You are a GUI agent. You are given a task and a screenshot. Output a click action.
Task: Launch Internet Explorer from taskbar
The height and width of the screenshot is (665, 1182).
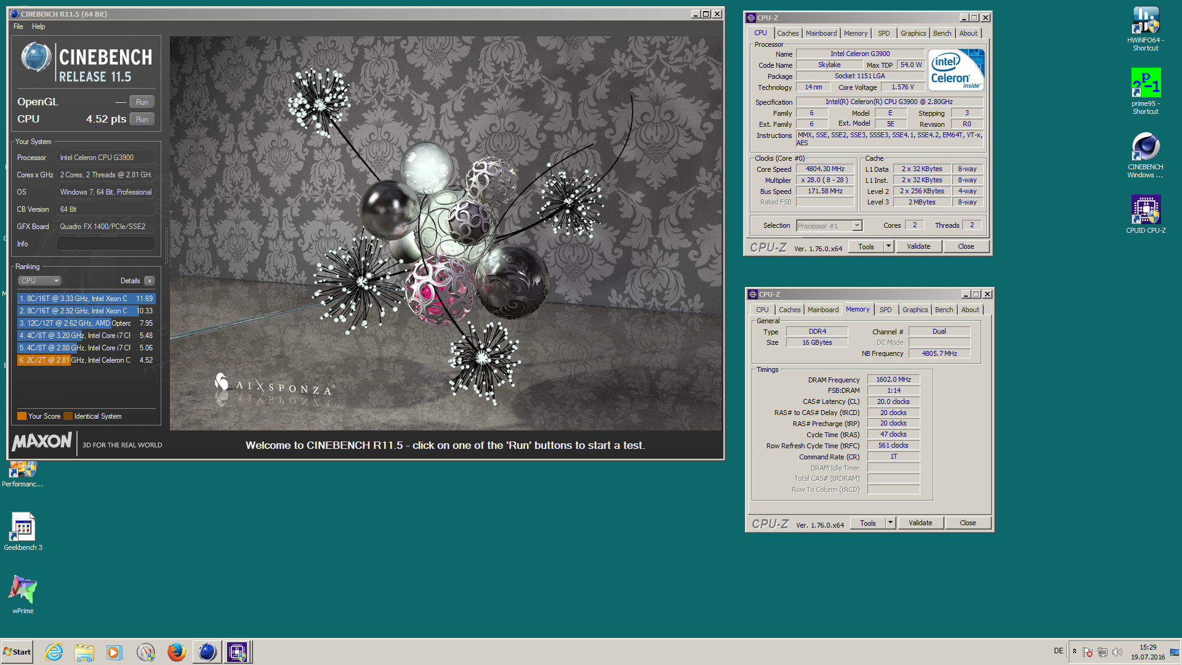pos(54,652)
